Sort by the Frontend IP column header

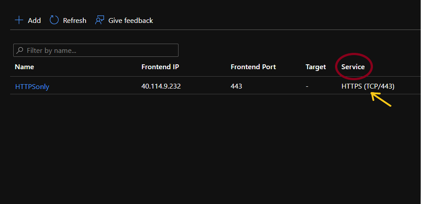160,67
